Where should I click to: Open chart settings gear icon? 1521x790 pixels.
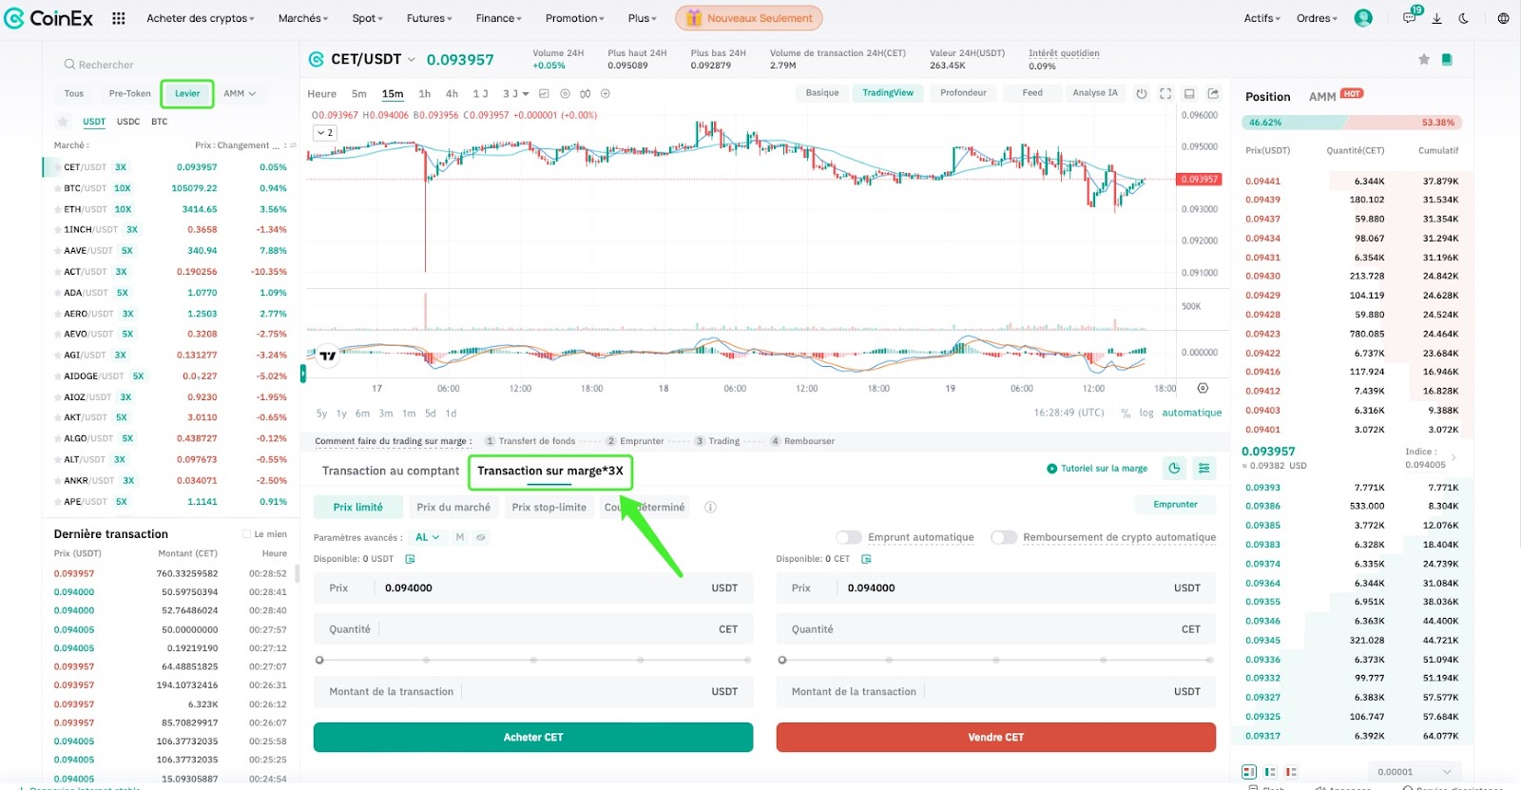point(565,93)
